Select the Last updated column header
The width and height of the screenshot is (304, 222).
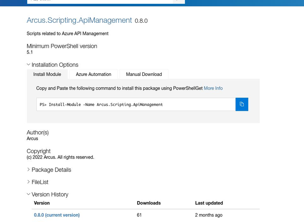(x=209, y=203)
